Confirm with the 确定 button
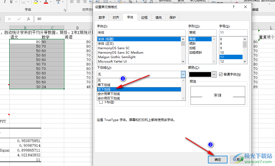 tap(218, 159)
